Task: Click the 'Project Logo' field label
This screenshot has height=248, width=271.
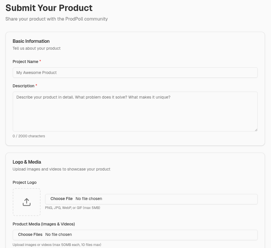Action: tap(24, 182)
